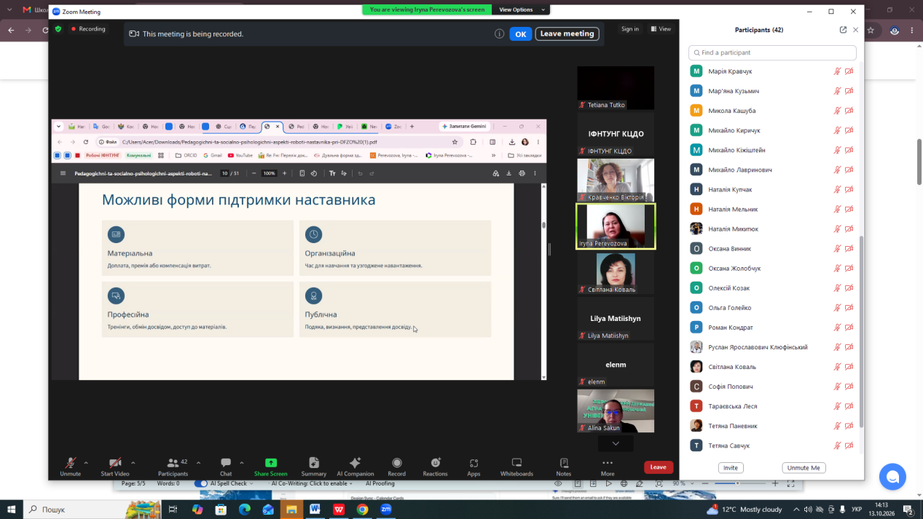This screenshot has width=923, height=519.
Task: Click the Leave meeting button in the banner
Action: click(567, 33)
